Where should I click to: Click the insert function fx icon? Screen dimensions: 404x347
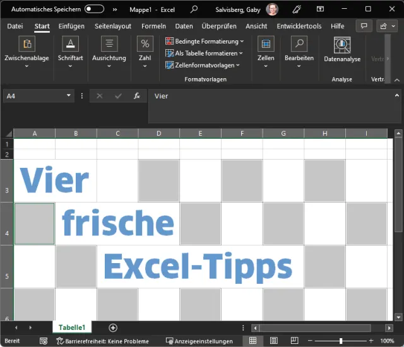click(x=136, y=96)
